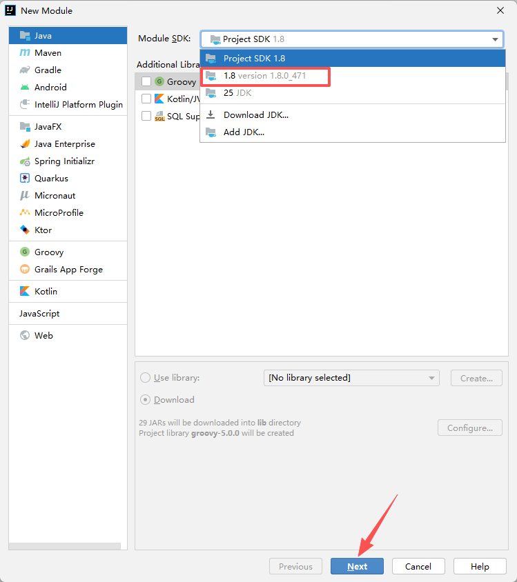Choose Add JDK... entry
Image resolution: width=517 pixels, height=582 pixels.
[x=353, y=132]
